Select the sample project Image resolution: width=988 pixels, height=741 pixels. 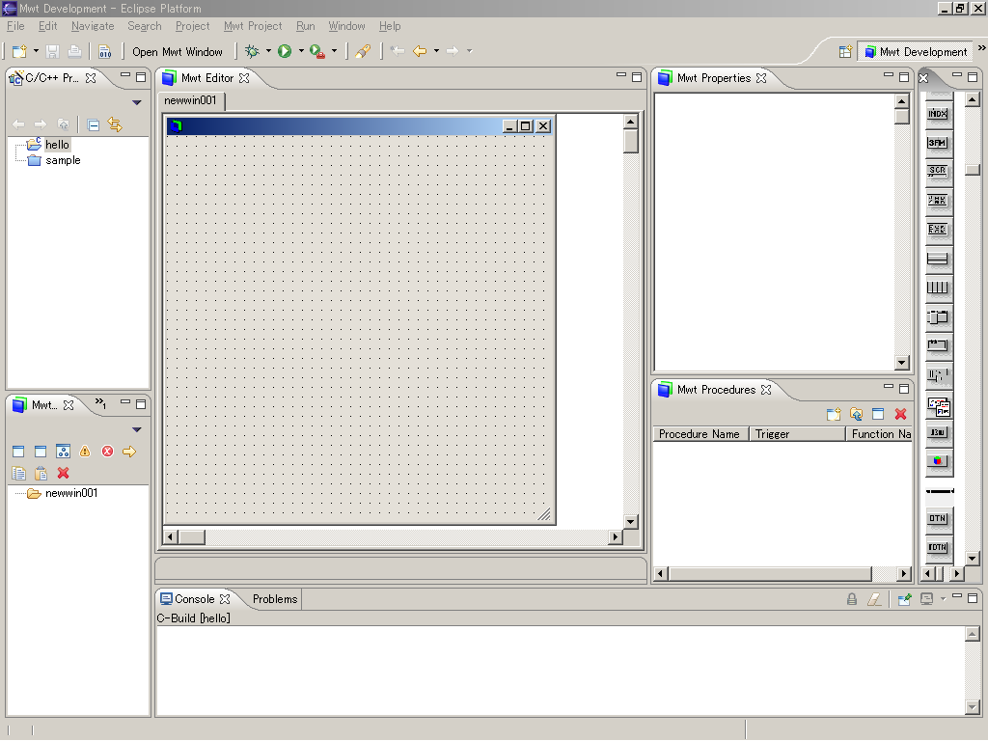(x=63, y=160)
